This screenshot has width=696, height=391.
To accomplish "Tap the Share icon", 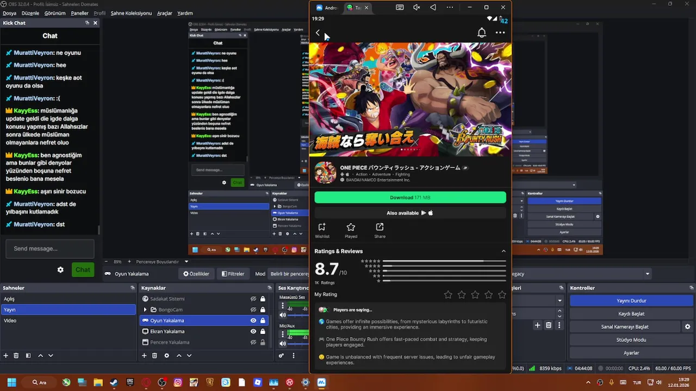I will pyautogui.click(x=380, y=230).
